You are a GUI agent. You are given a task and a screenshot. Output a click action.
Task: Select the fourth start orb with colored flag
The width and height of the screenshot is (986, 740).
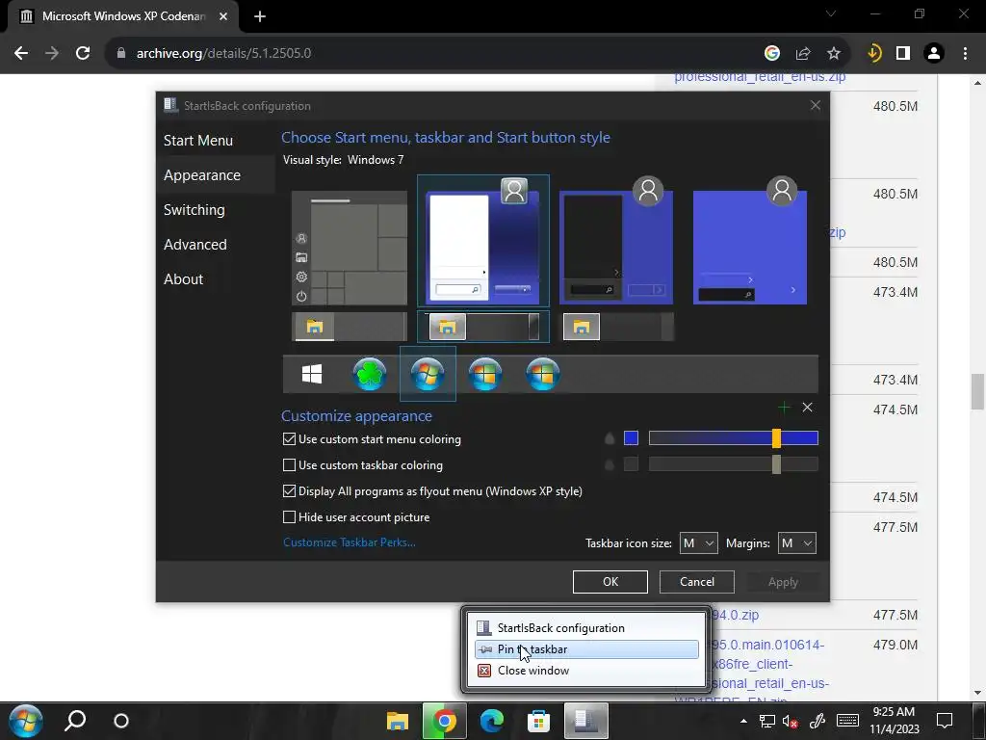[485, 374]
